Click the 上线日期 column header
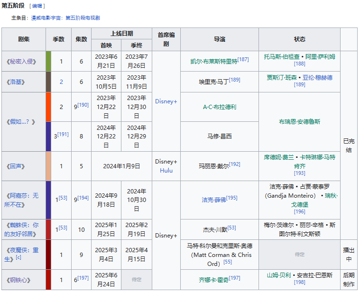Viewport: 360px width, 292px height. [122, 34]
